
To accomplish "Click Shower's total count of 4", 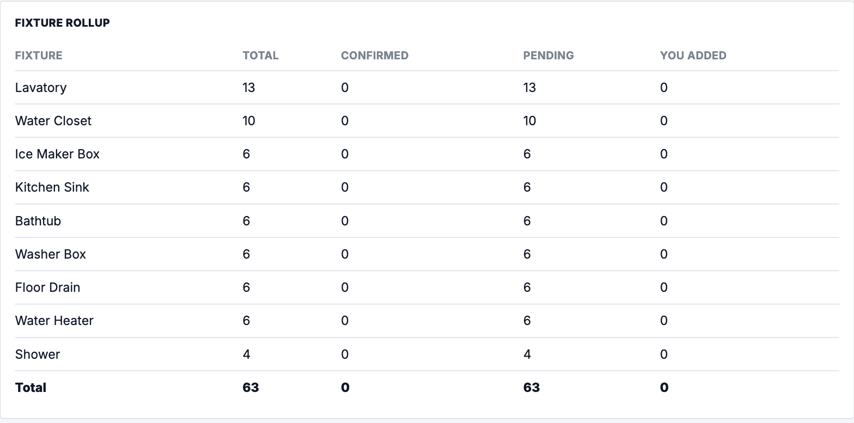I will (246, 354).
